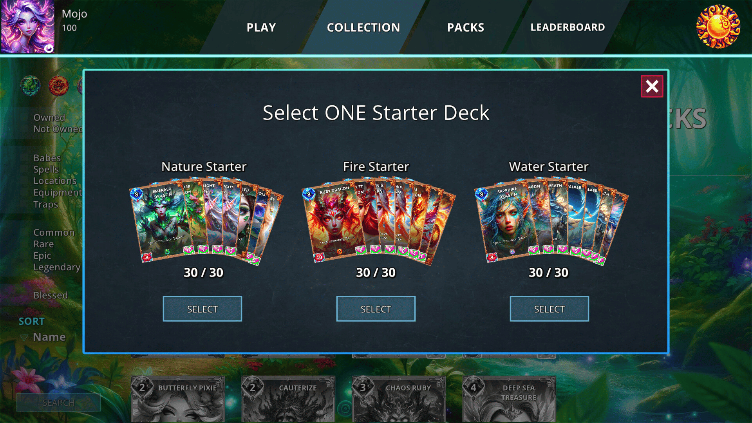Toggle the Spells type filter
This screenshot has height=423, width=752.
pyautogui.click(x=46, y=170)
